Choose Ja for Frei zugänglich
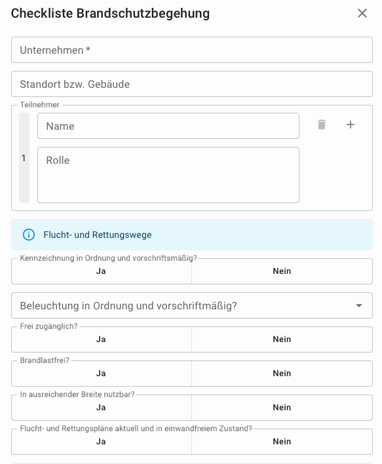 (x=102, y=339)
